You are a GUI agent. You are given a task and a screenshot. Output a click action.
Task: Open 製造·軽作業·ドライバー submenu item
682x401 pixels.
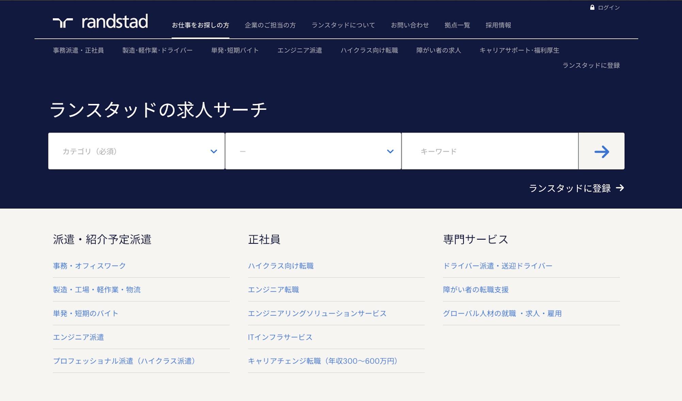[158, 50]
